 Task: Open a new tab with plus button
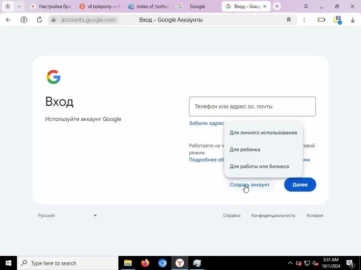[x=277, y=6]
